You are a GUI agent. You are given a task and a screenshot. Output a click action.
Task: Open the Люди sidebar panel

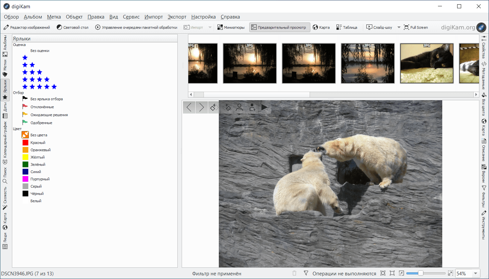click(x=5, y=241)
